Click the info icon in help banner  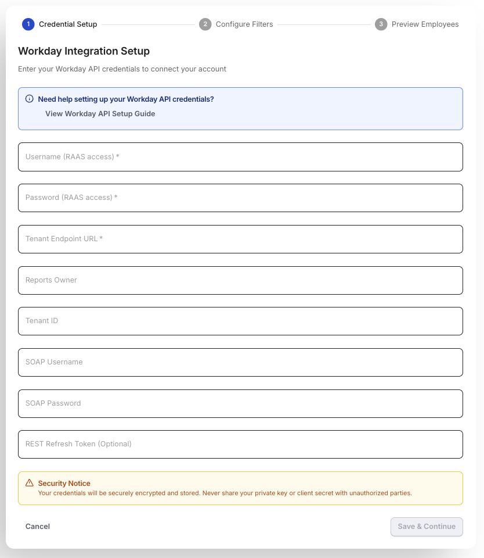[x=30, y=99]
